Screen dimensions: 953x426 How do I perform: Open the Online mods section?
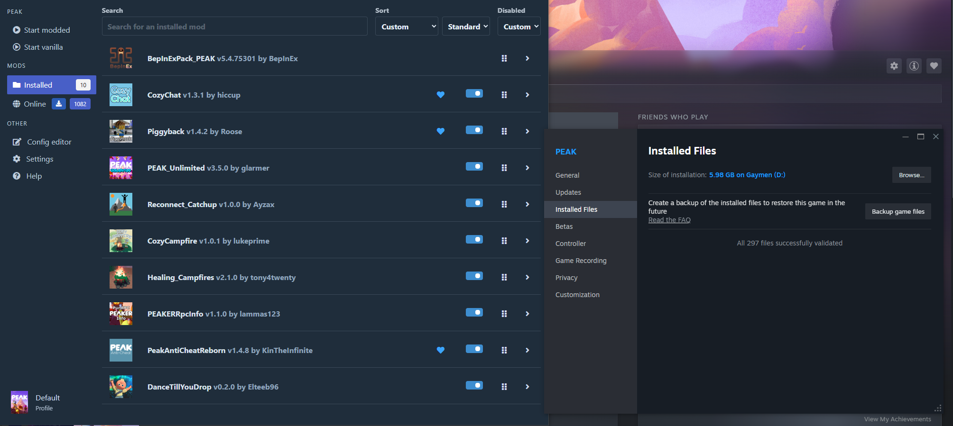[29, 104]
